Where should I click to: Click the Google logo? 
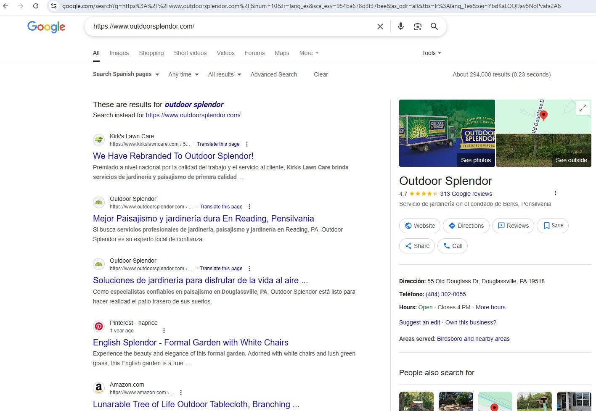46,27
